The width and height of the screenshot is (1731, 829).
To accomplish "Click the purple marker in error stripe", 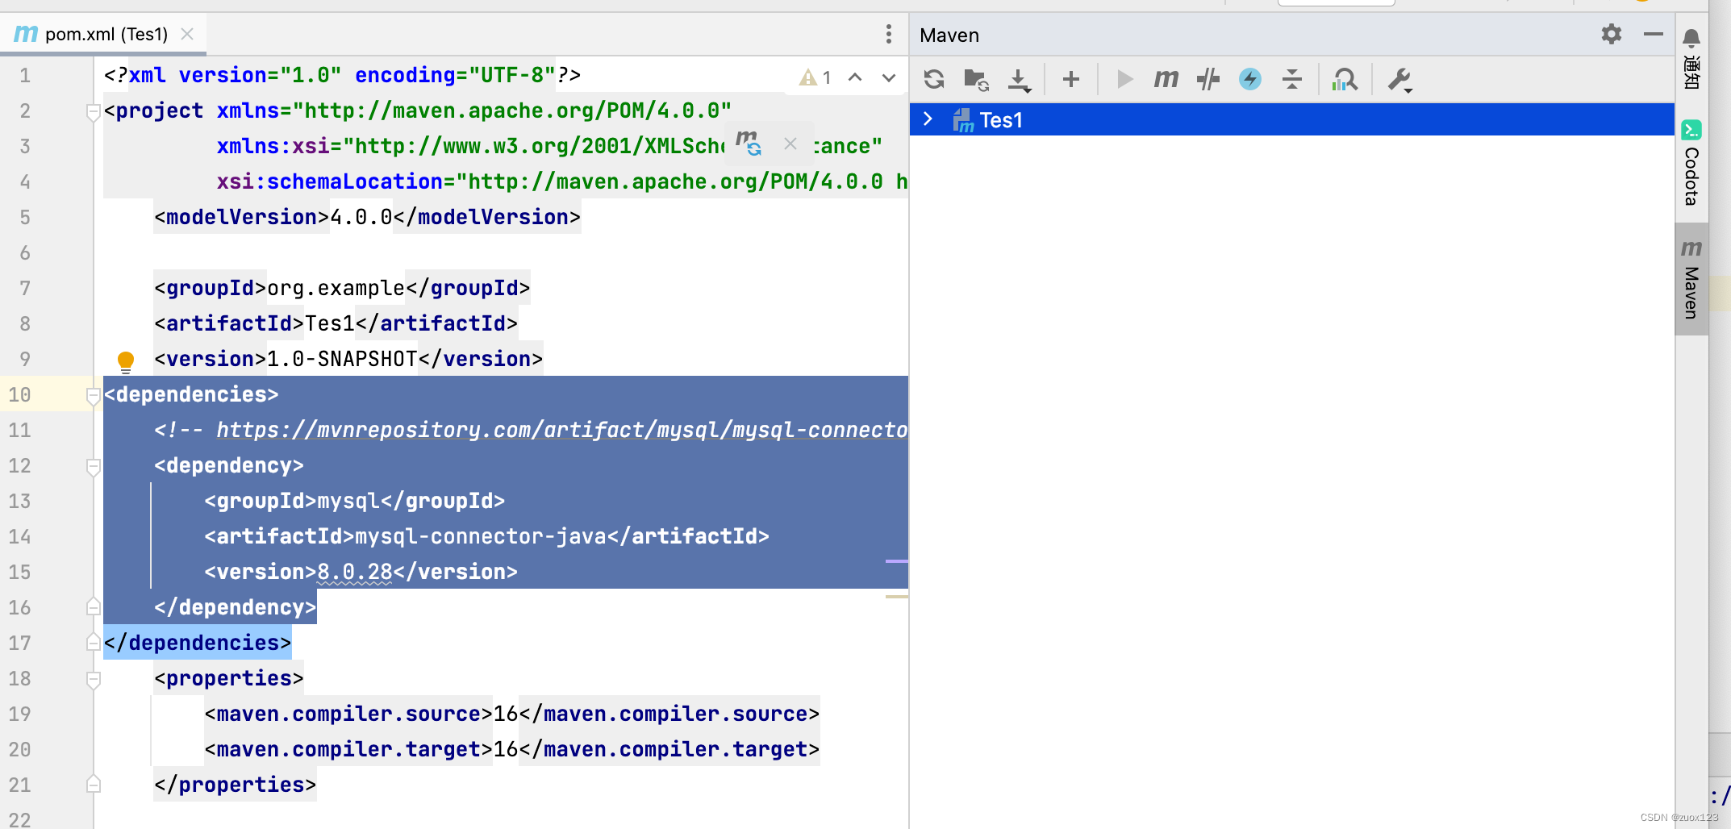I will coord(897,560).
